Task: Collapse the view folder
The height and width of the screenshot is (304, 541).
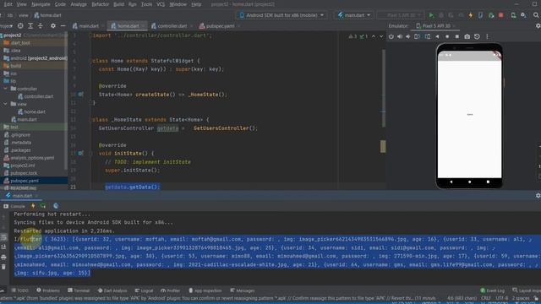Action: click(x=5, y=104)
